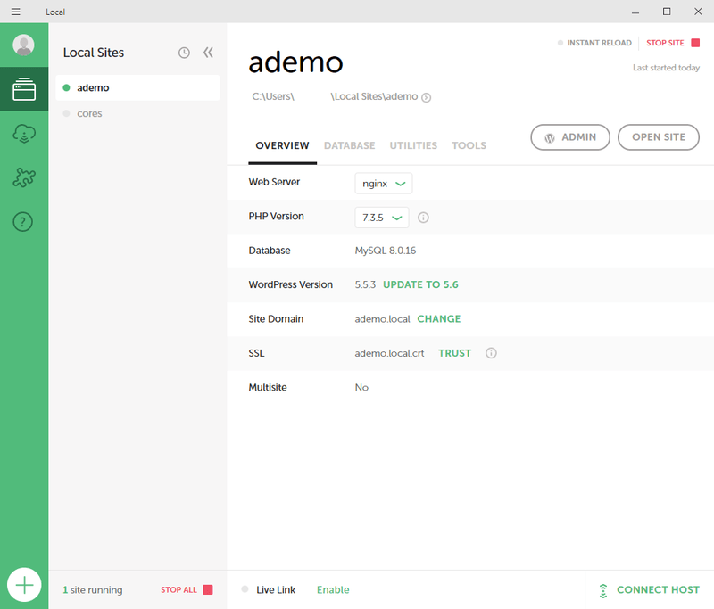Click MySQL 8.0.16 database value
The width and height of the screenshot is (714, 609).
386,251
